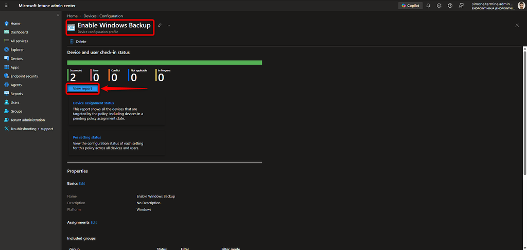Select the Endpoint security menu label
This screenshot has height=250, width=527.
click(24, 76)
